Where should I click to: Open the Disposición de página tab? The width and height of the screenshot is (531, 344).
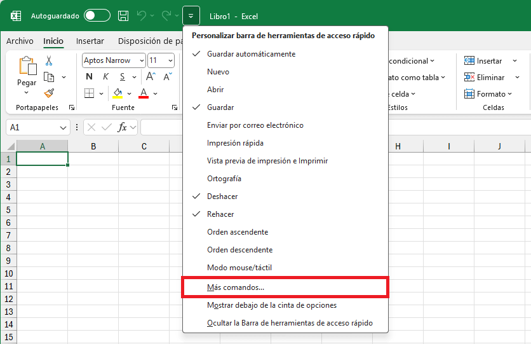tap(150, 41)
